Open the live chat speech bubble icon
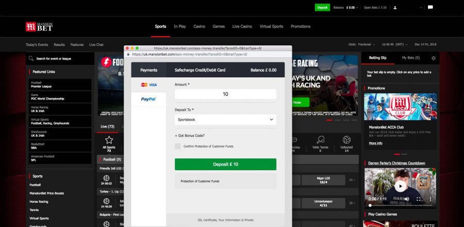Viewport: 464px width, 227px height. pos(430,7)
